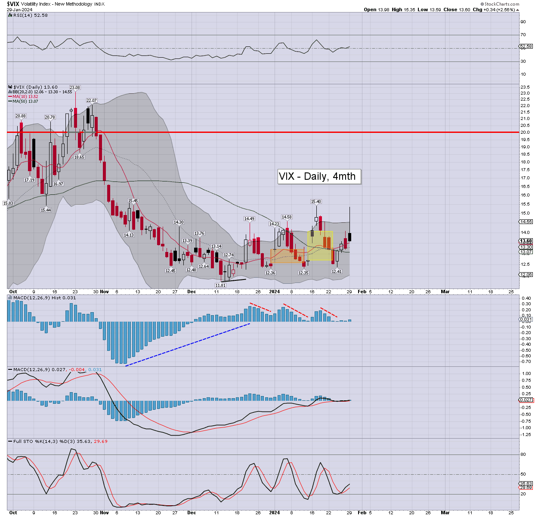The width and height of the screenshot is (538, 516).
Task: Click the 11.81 low price label
Action: pos(220,285)
